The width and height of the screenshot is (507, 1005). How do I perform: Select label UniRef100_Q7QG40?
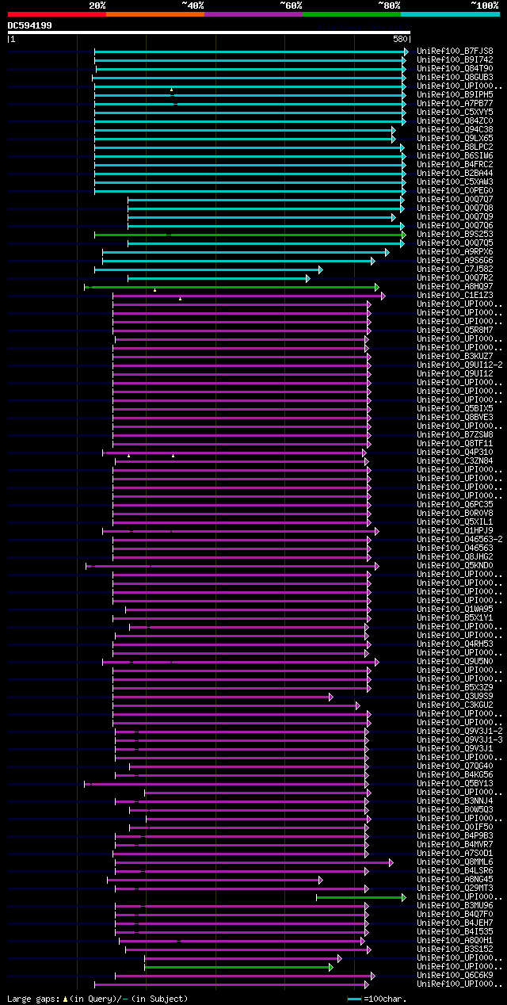click(455, 766)
